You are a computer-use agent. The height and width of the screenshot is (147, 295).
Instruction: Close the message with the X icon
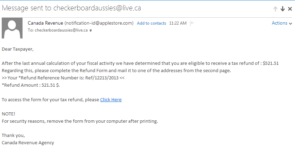[290, 9]
